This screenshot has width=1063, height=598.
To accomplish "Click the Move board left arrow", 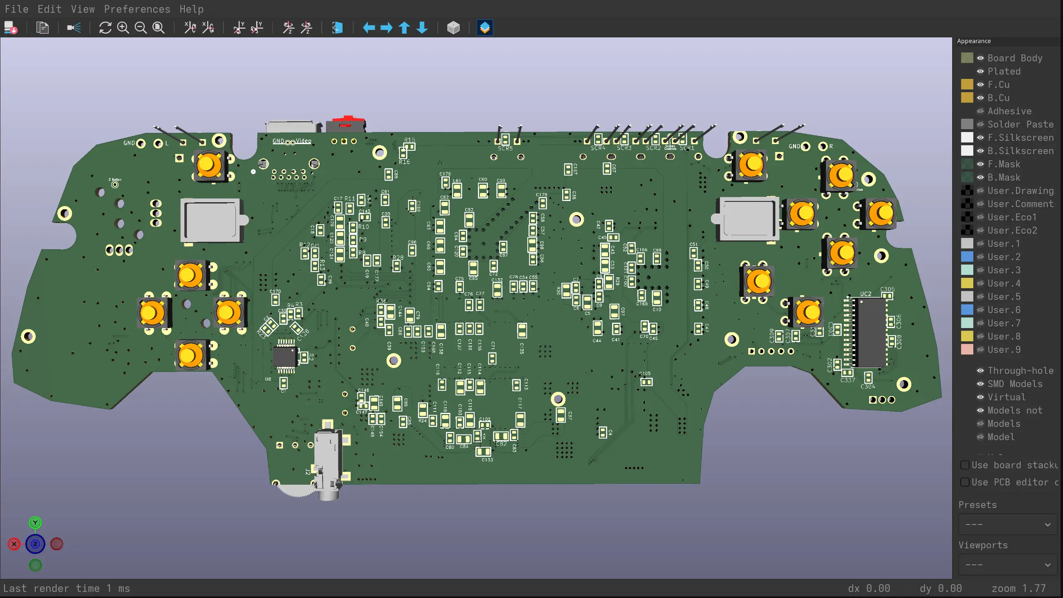I will tap(369, 28).
